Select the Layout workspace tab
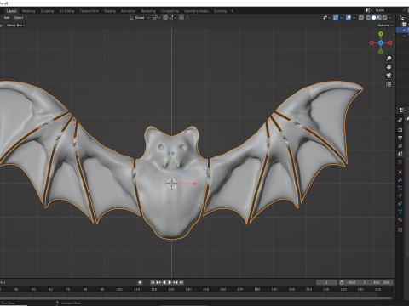 click(x=11, y=11)
